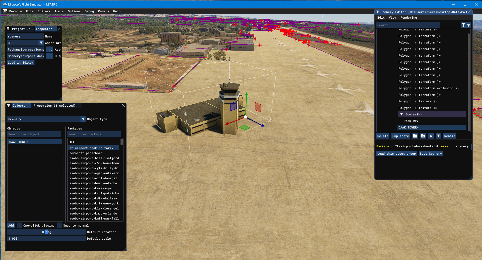This screenshot has height=260, width=482.
Task: Open the Camera menu
Action: point(103,11)
